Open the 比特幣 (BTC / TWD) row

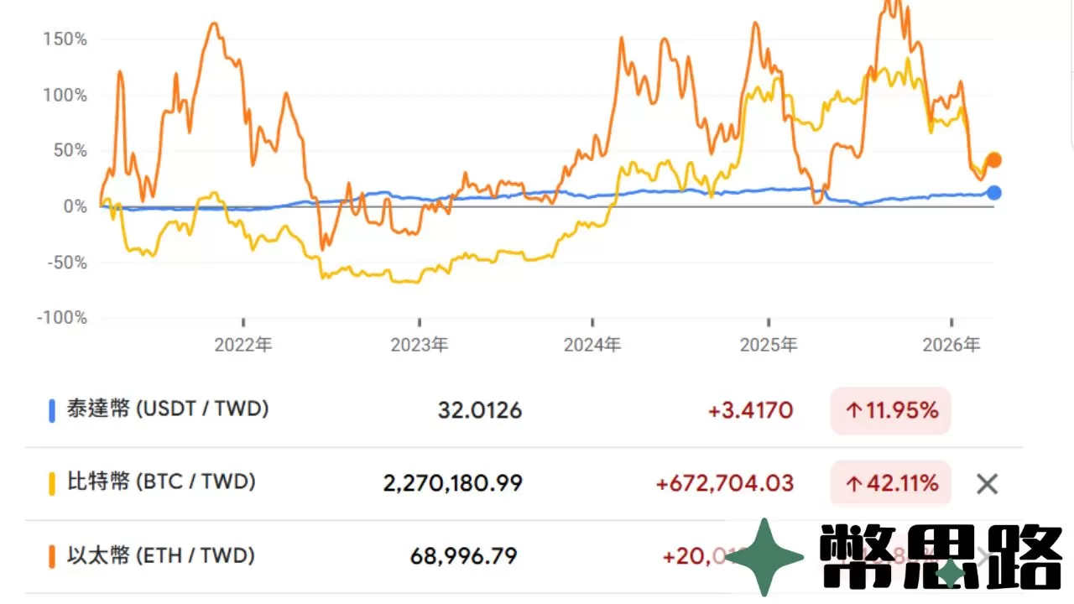pos(159,482)
